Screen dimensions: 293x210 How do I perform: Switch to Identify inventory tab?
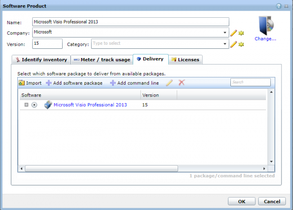click(41, 60)
